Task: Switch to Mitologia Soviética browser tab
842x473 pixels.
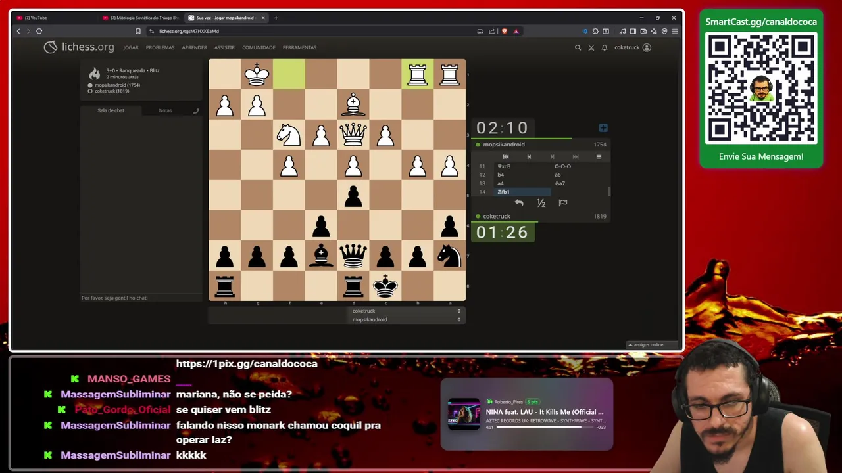Action: click(141, 18)
